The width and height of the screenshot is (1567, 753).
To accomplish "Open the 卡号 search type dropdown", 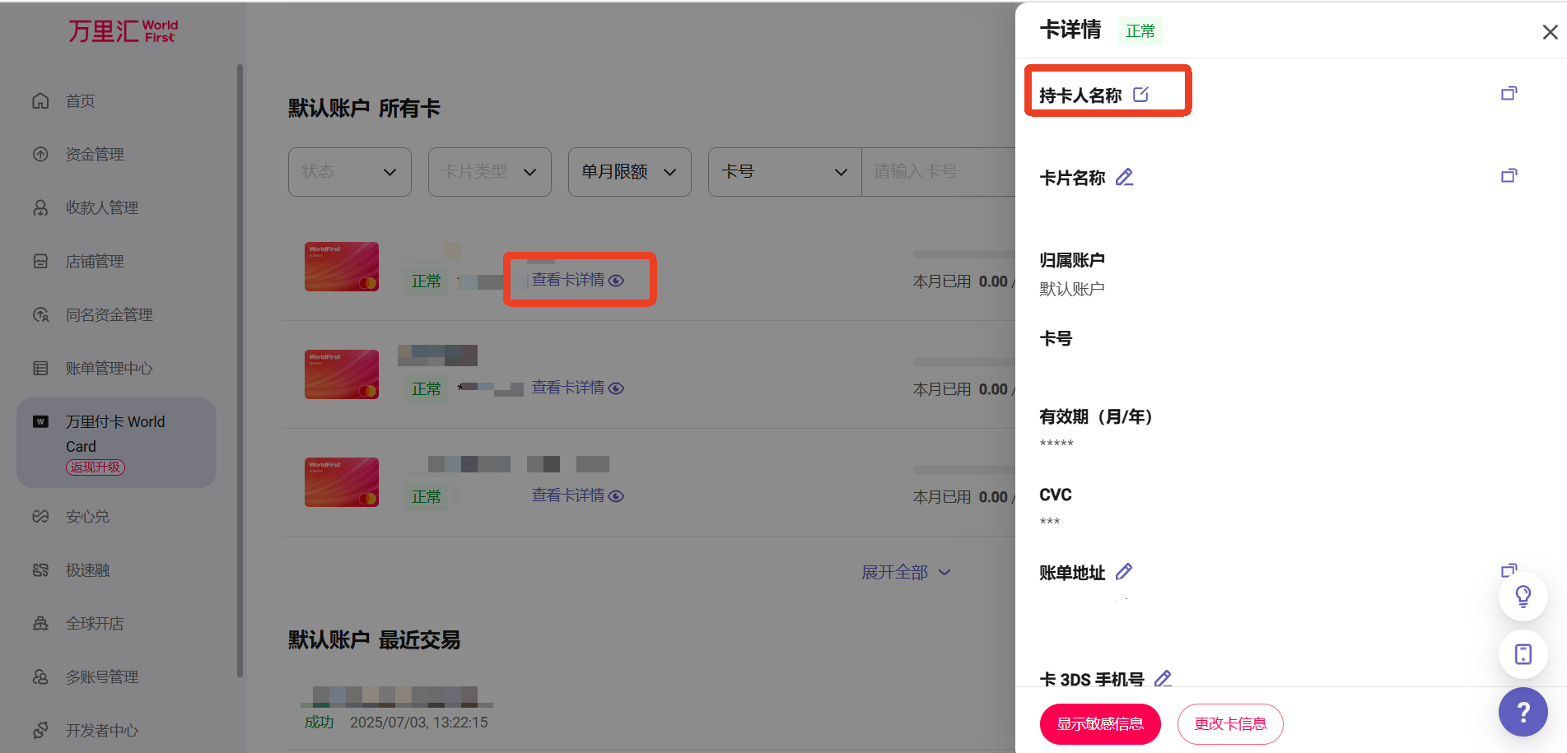I will tap(785, 172).
